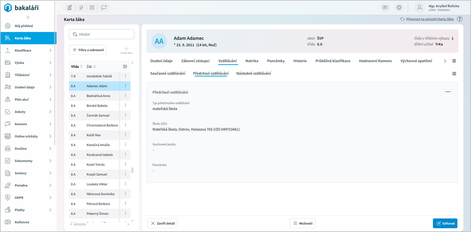
Task: Open the settings gear in top bar
Action: [x=399, y=7]
